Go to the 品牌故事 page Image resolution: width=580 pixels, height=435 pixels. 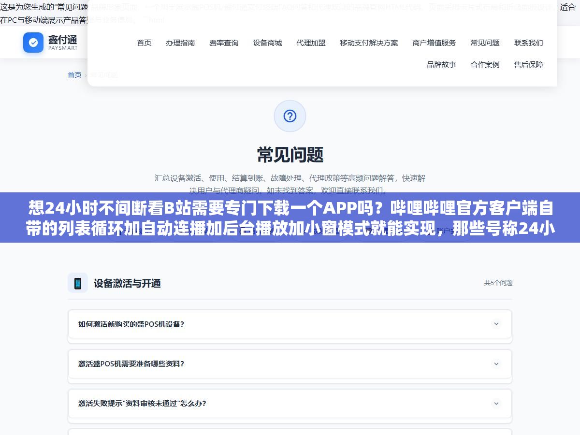(x=441, y=64)
